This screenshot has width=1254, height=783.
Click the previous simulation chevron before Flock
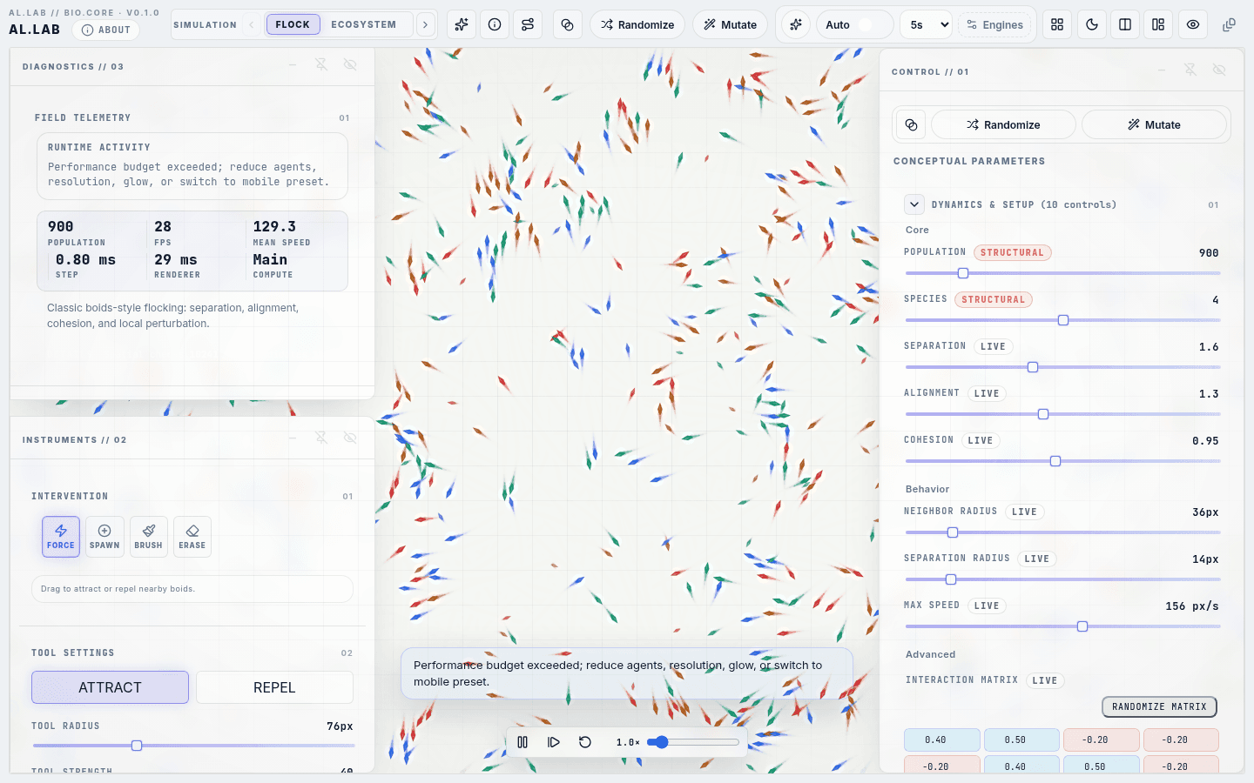pyautogui.click(x=252, y=24)
